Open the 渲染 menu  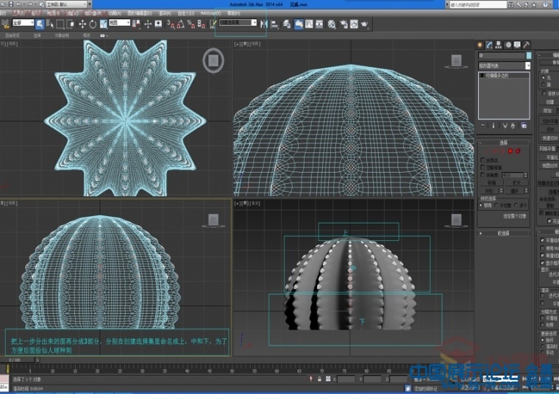[x=165, y=13]
